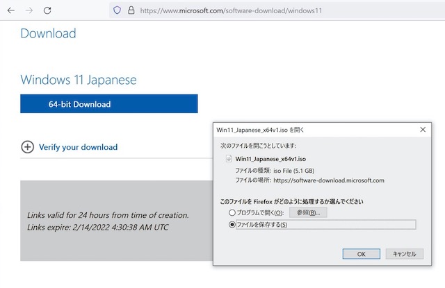Click Links valid for 24 hours text

(108, 215)
